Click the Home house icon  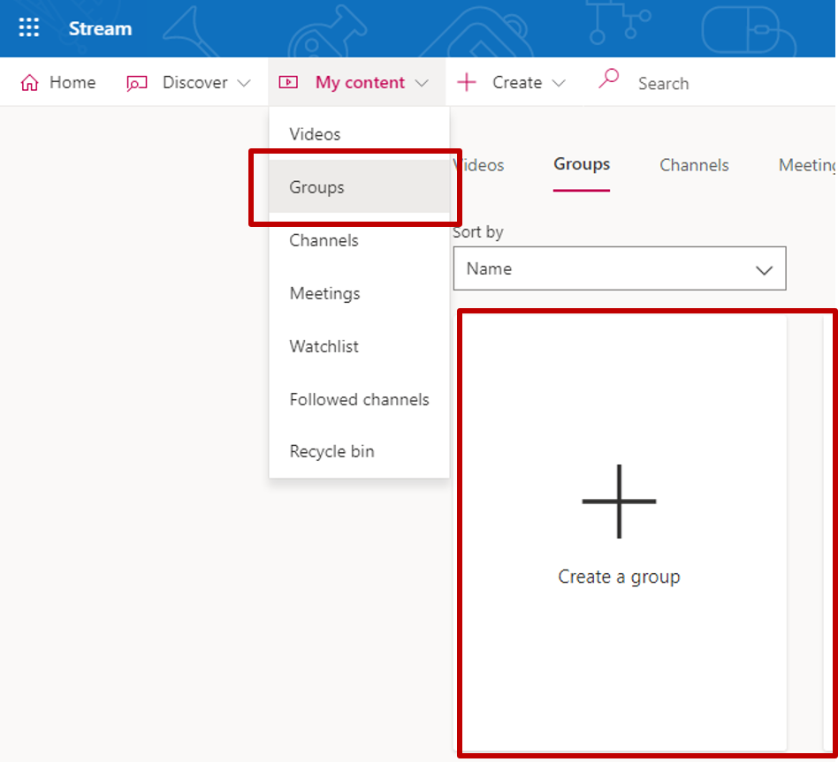[30, 83]
